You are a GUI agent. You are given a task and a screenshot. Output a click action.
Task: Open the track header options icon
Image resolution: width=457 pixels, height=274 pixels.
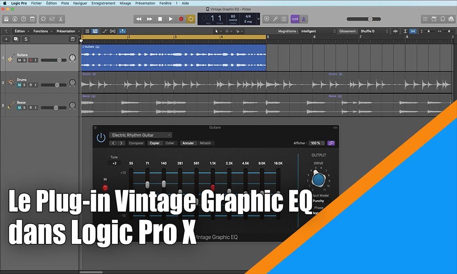73,39
